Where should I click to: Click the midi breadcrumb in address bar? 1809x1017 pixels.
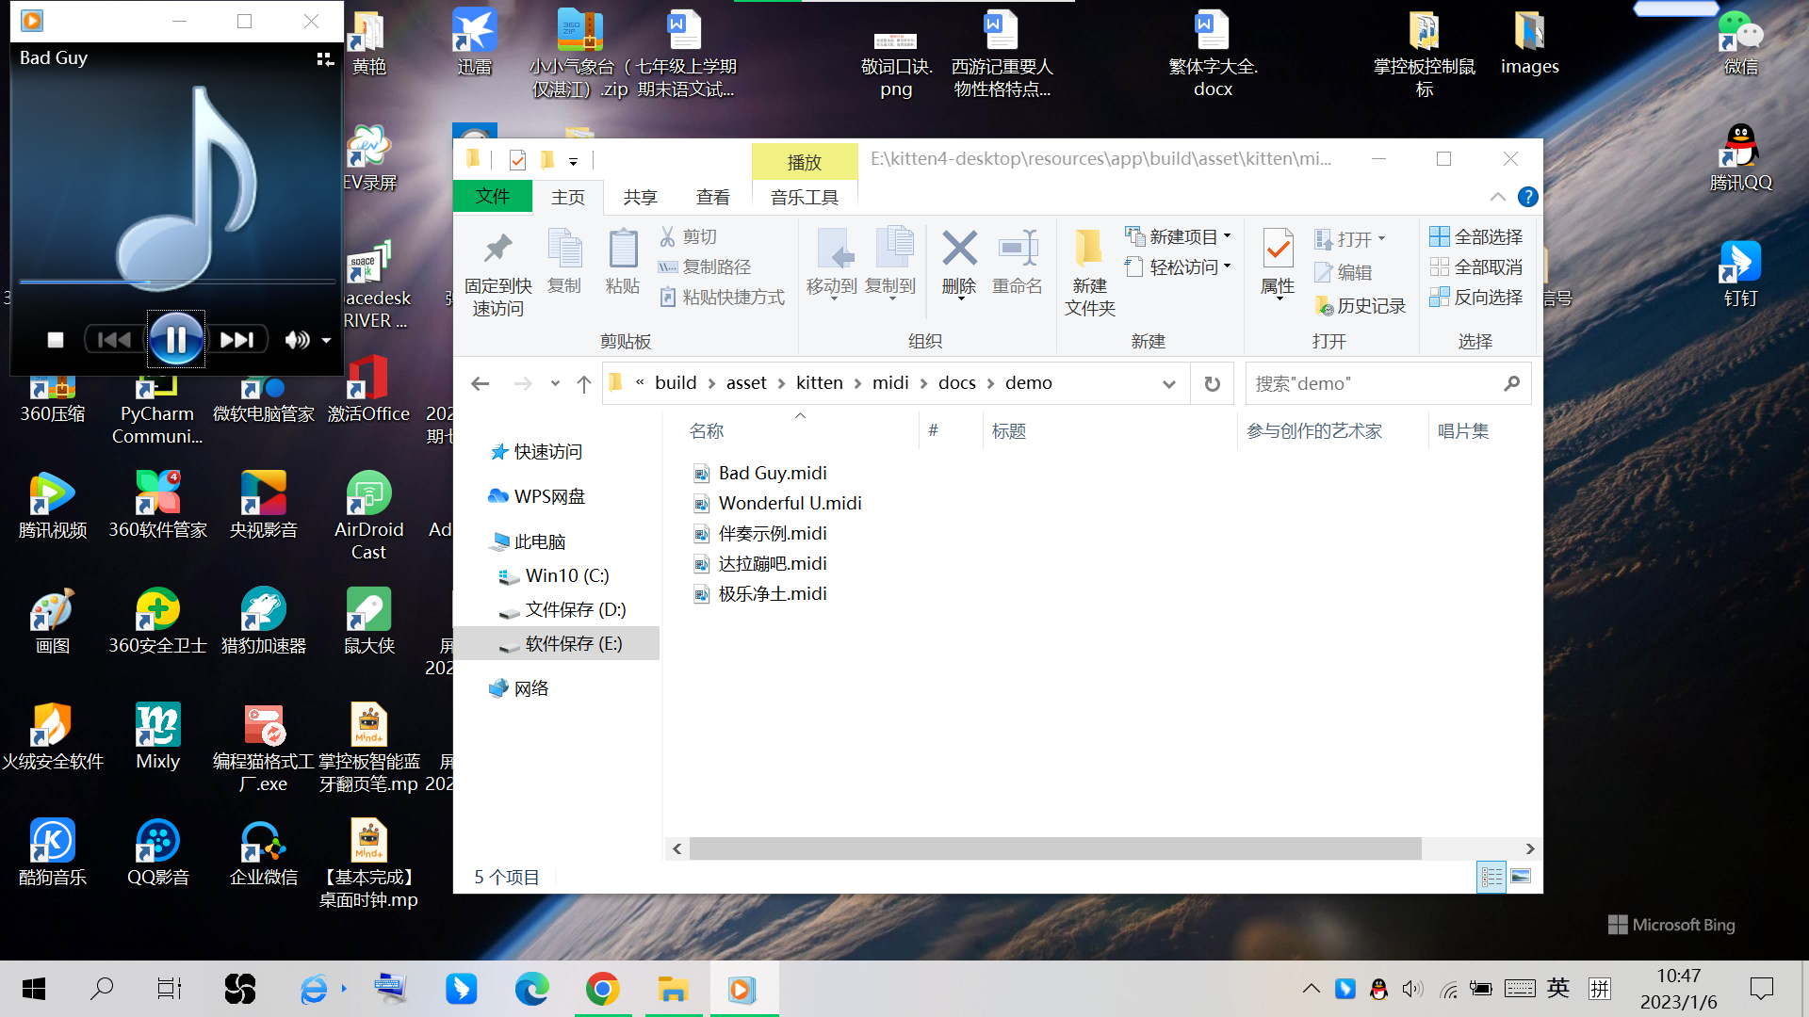point(890,382)
